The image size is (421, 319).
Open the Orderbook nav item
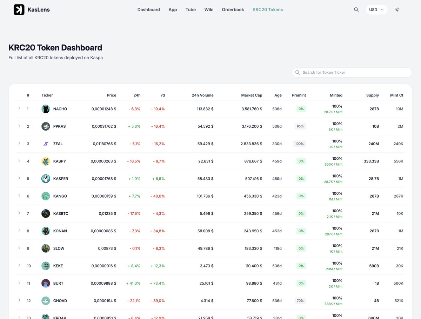[x=233, y=10]
